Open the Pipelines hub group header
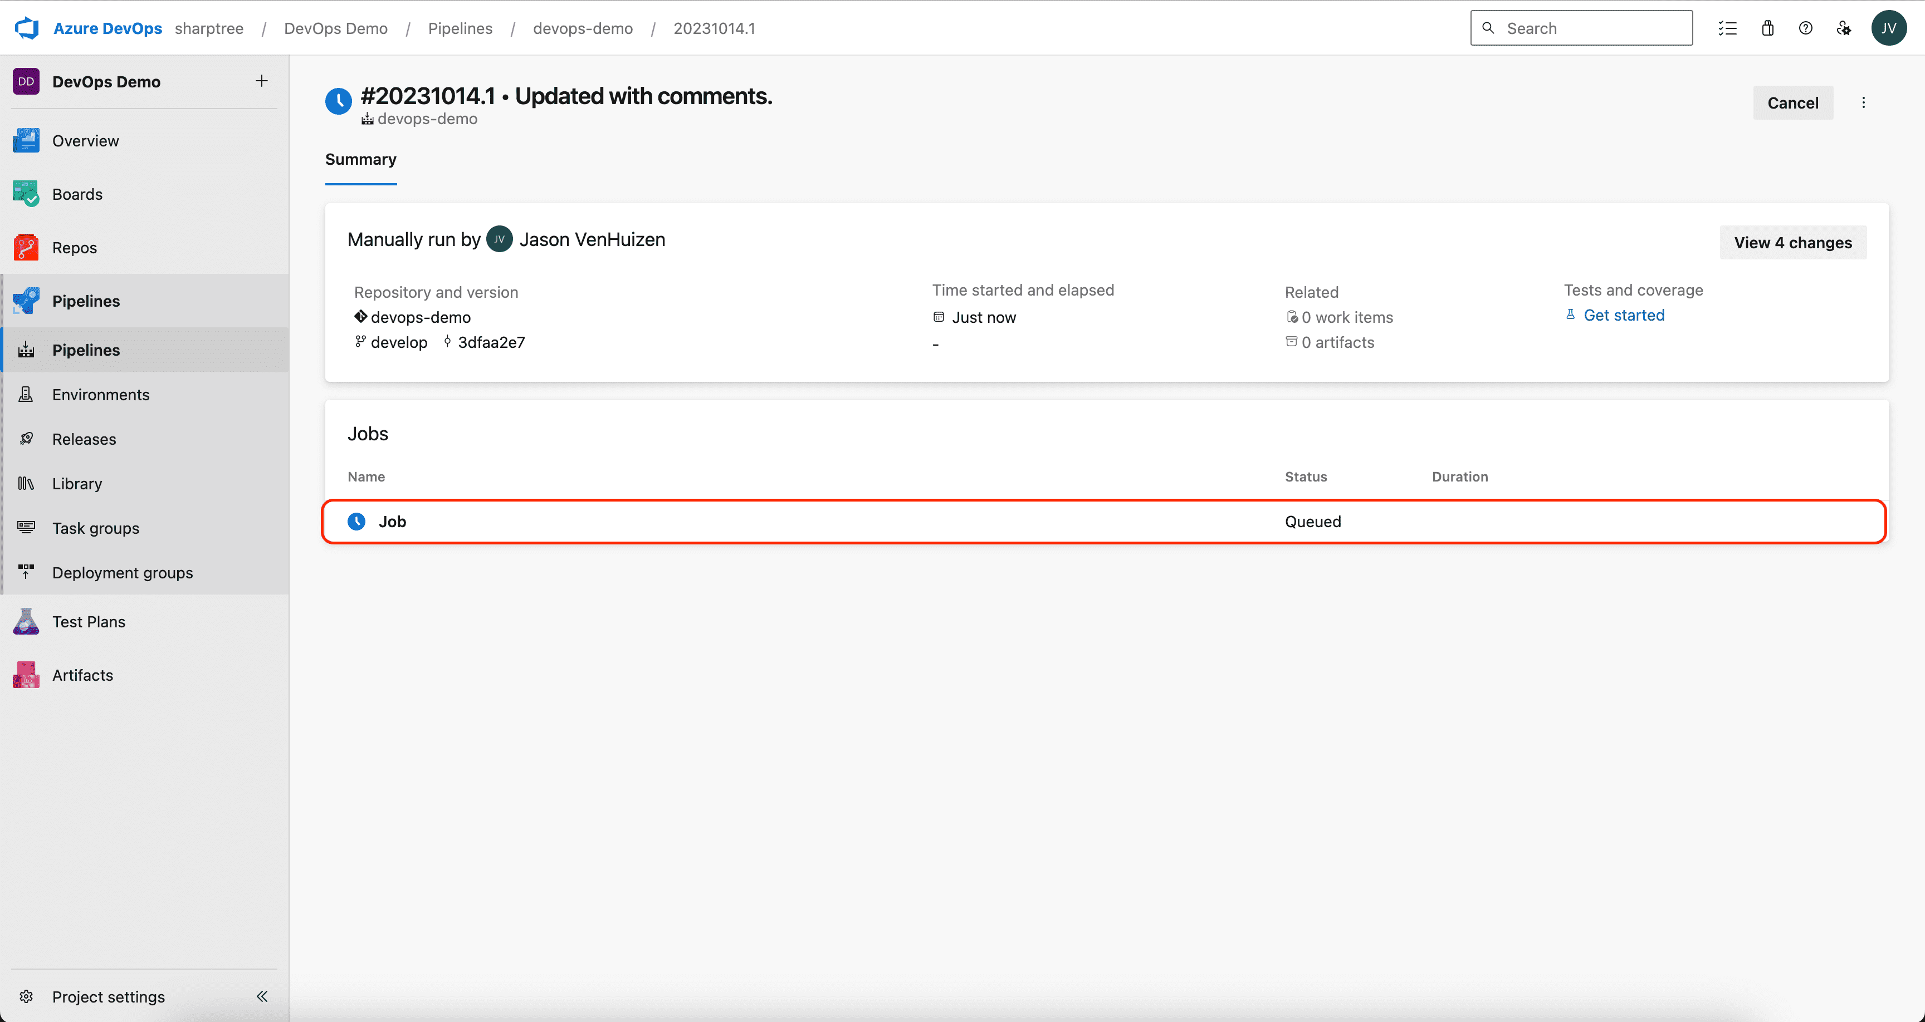The width and height of the screenshot is (1925, 1022). point(144,301)
